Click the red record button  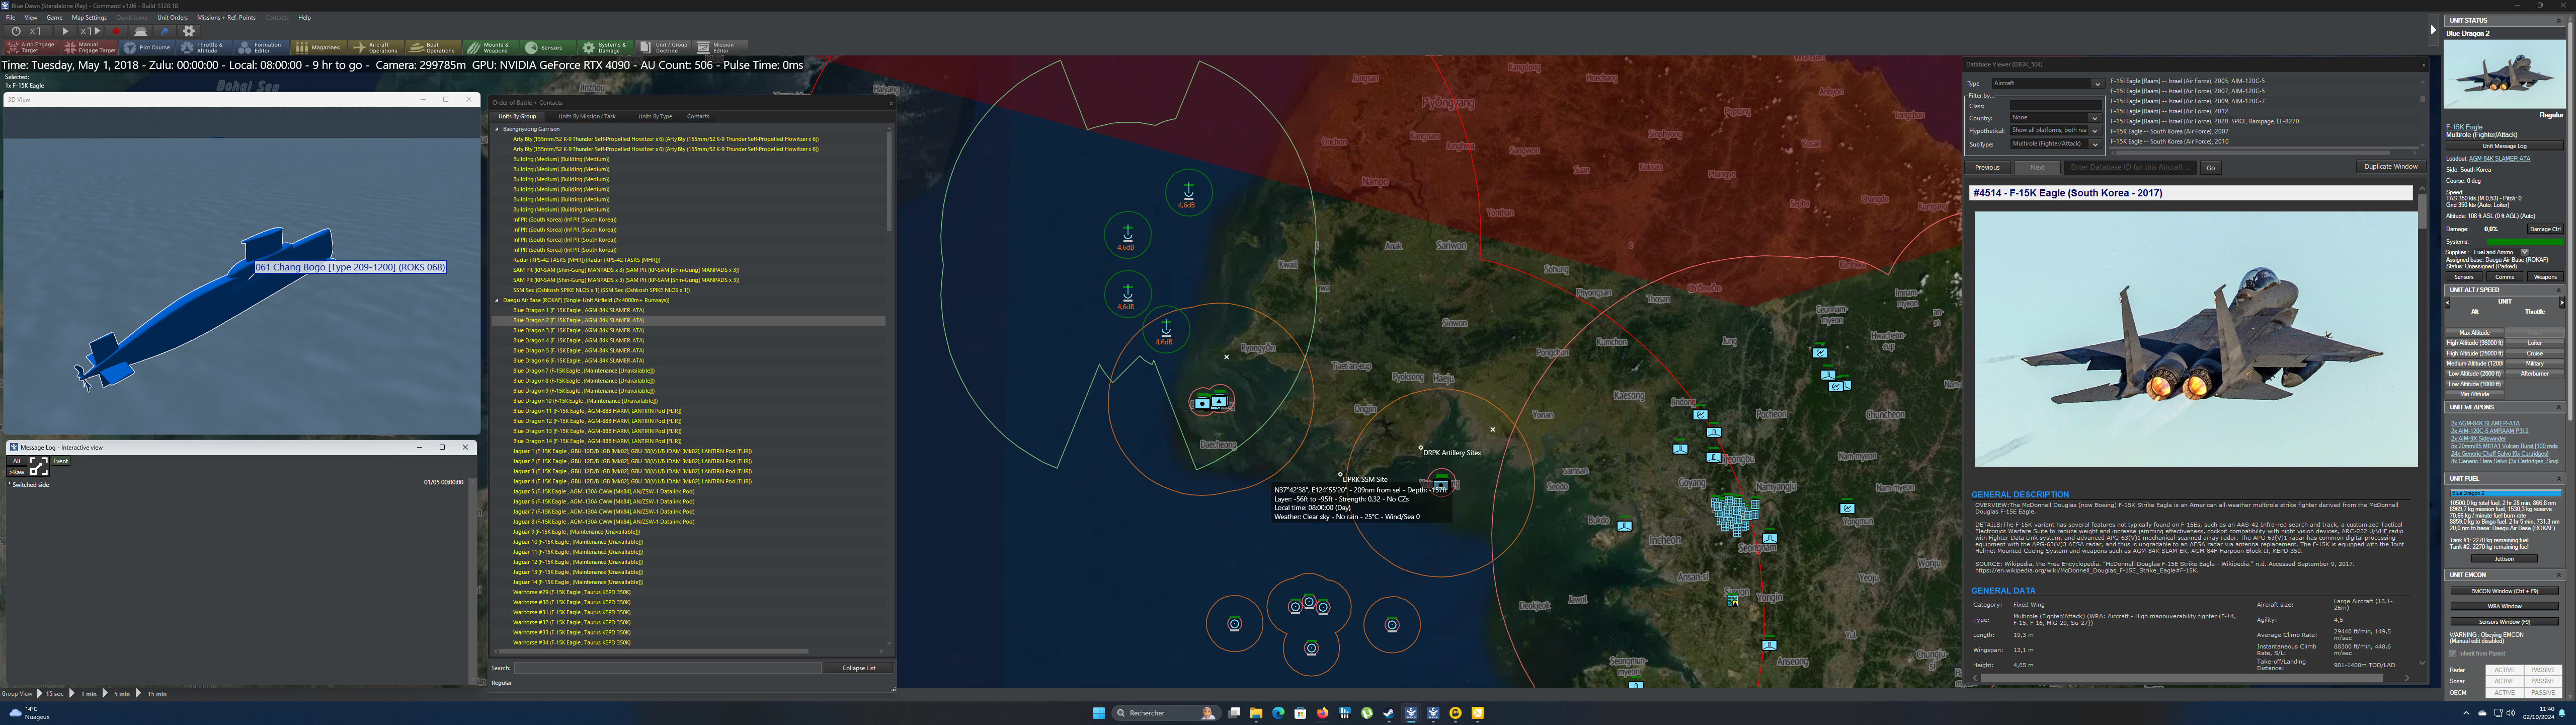(x=116, y=31)
